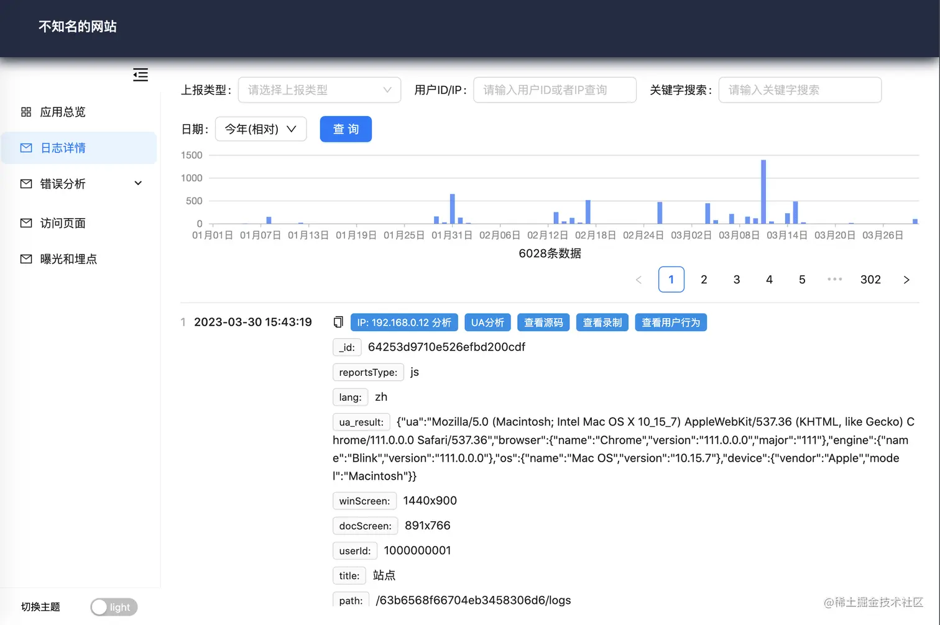Image resolution: width=940 pixels, height=625 pixels.
Task: Open the 今年(相对) date dropdown
Action: [x=261, y=129]
